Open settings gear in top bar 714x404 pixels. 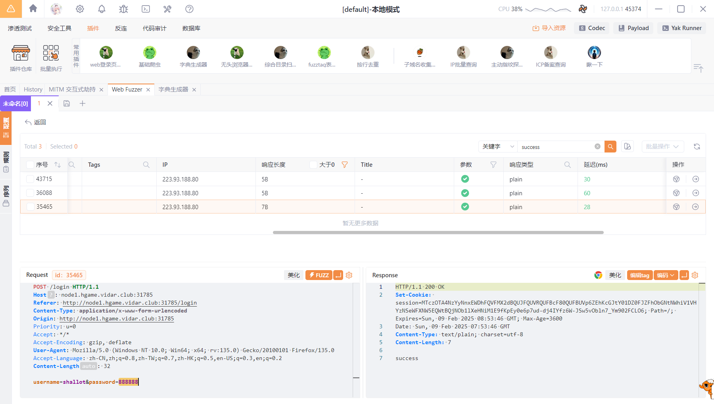(80, 9)
